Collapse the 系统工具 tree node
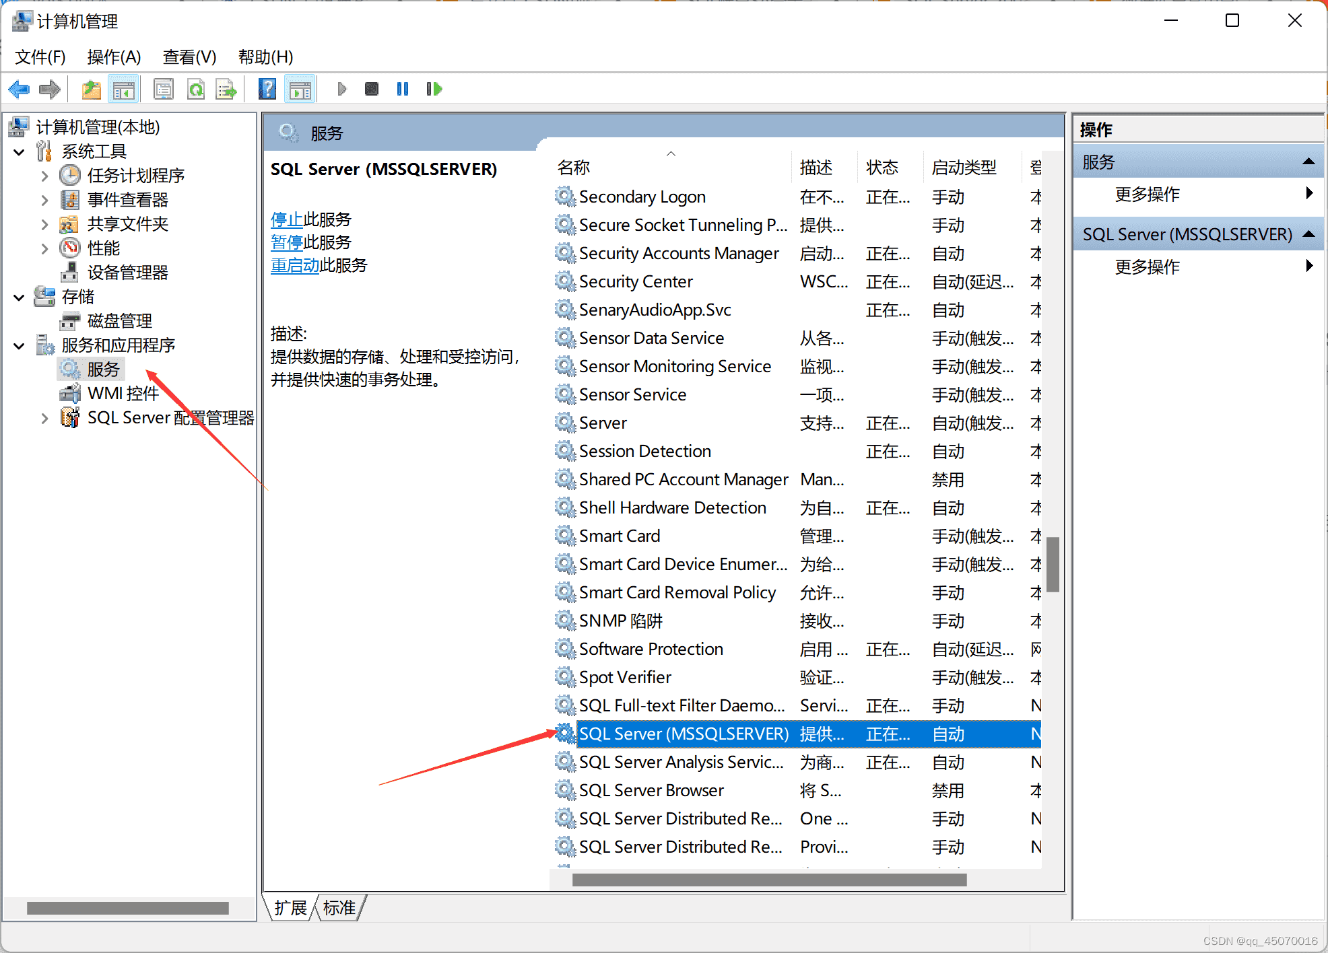Screen dimensions: 1328x953 [x=20, y=152]
